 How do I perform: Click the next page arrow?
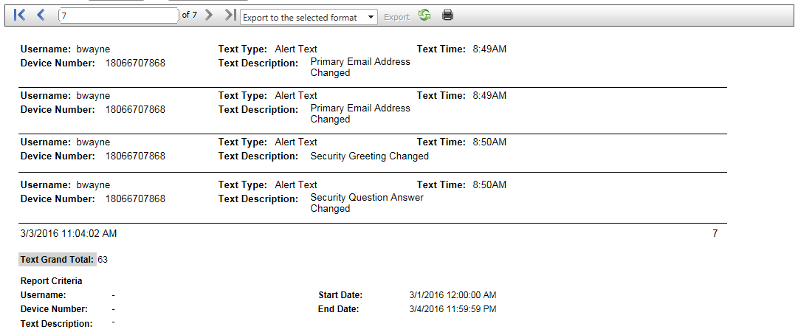(210, 15)
